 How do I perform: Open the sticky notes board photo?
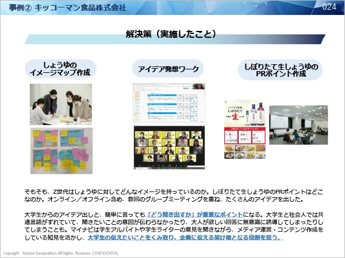[62, 151]
